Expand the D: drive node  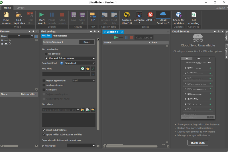point(2,44)
